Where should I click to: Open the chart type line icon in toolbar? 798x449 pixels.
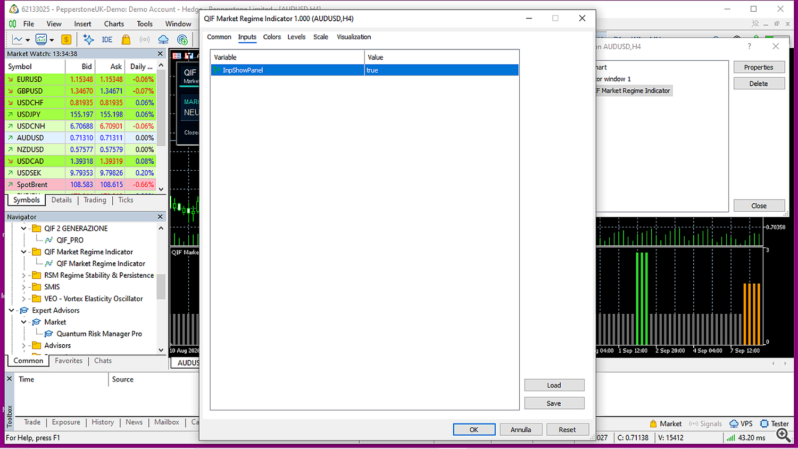pos(18,39)
